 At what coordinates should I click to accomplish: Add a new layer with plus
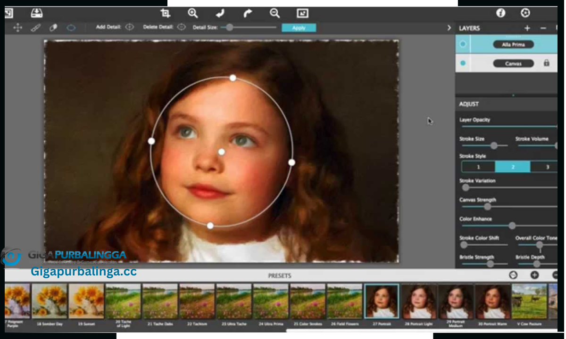click(x=527, y=28)
